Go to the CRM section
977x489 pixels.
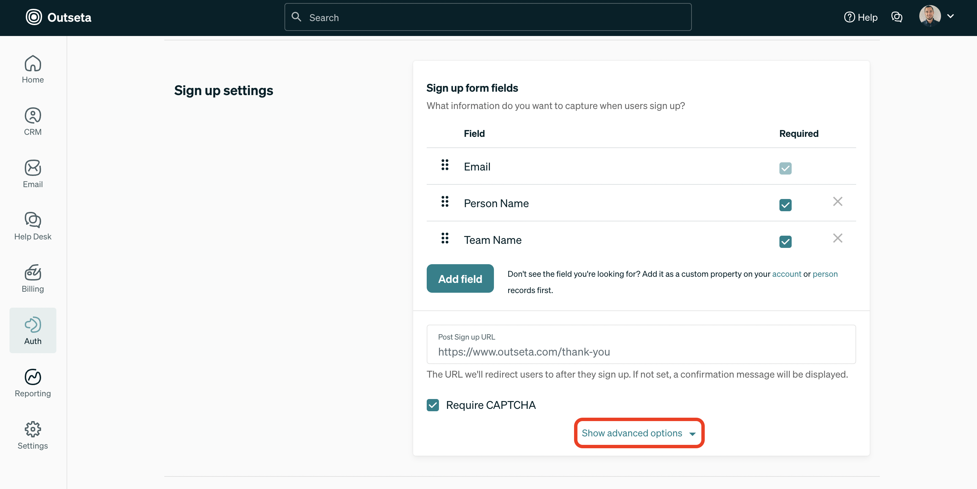33,121
